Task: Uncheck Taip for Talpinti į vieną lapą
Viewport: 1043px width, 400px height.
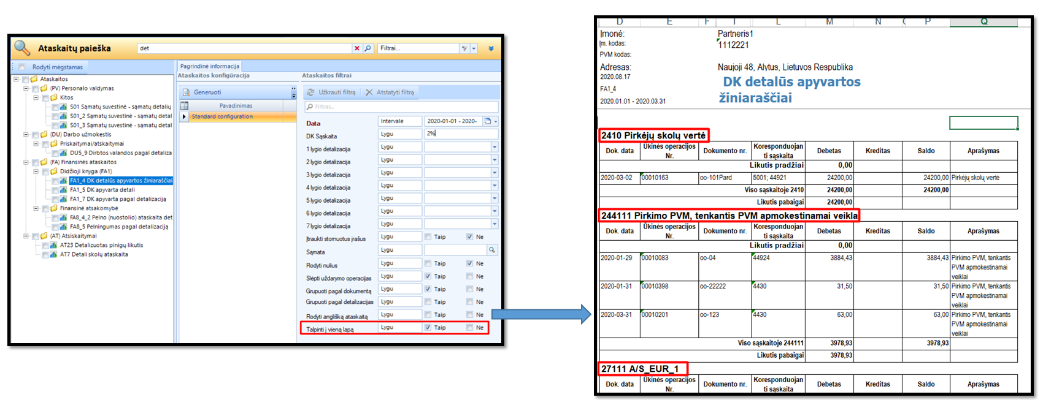Action: pyautogui.click(x=428, y=328)
